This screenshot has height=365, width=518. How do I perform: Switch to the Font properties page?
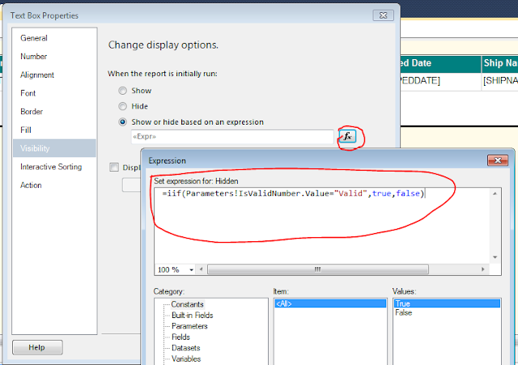coord(28,93)
